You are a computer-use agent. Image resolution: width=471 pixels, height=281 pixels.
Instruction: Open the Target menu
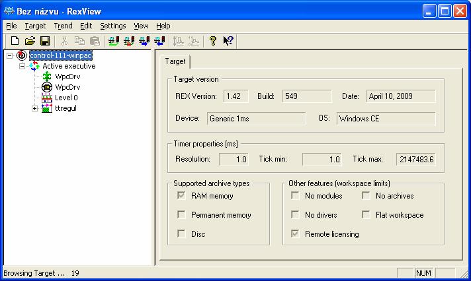(x=35, y=26)
